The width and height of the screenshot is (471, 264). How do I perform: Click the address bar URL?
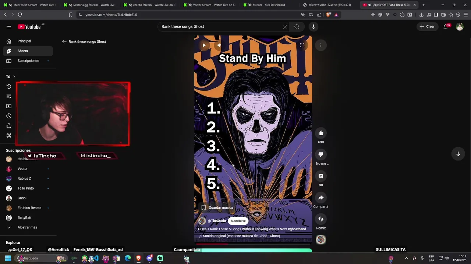(x=111, y=15)
